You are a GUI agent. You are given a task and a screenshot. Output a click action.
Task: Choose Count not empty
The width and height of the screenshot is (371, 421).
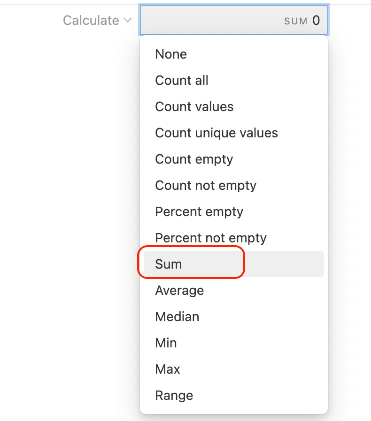tap(233, 185)
